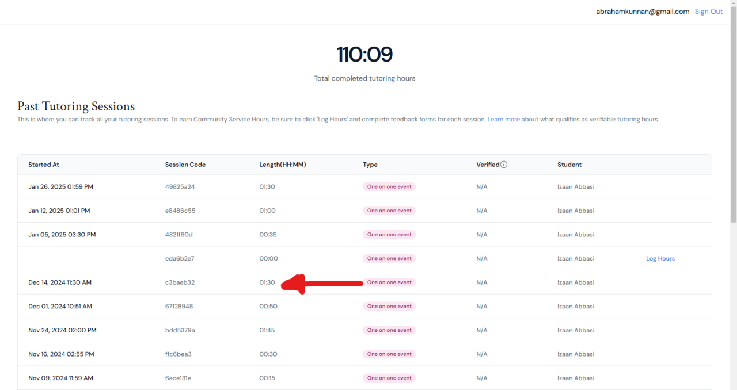Click the Started At column header
Viewport: 737px width, 390px height.
coord(44,165)
